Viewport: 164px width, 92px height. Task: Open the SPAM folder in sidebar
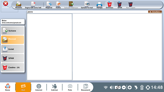(x=13, y=58)
